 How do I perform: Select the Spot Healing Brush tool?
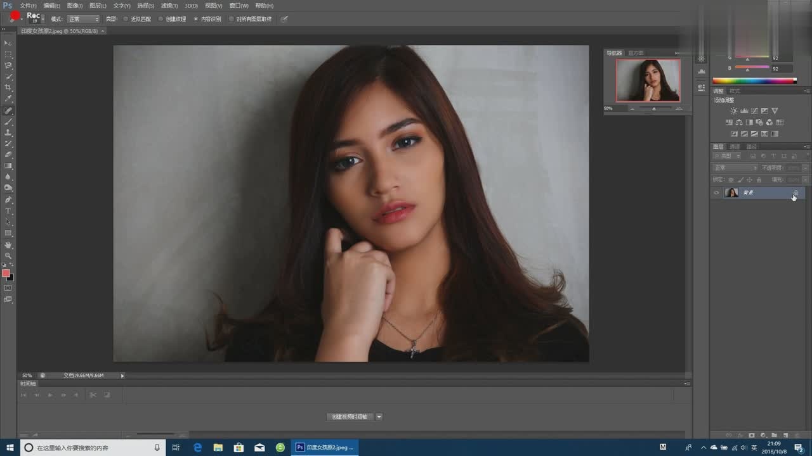[x=8, y=110]
